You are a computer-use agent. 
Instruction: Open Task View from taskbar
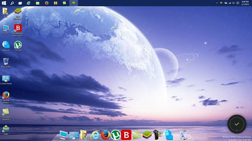click(20, 3)
